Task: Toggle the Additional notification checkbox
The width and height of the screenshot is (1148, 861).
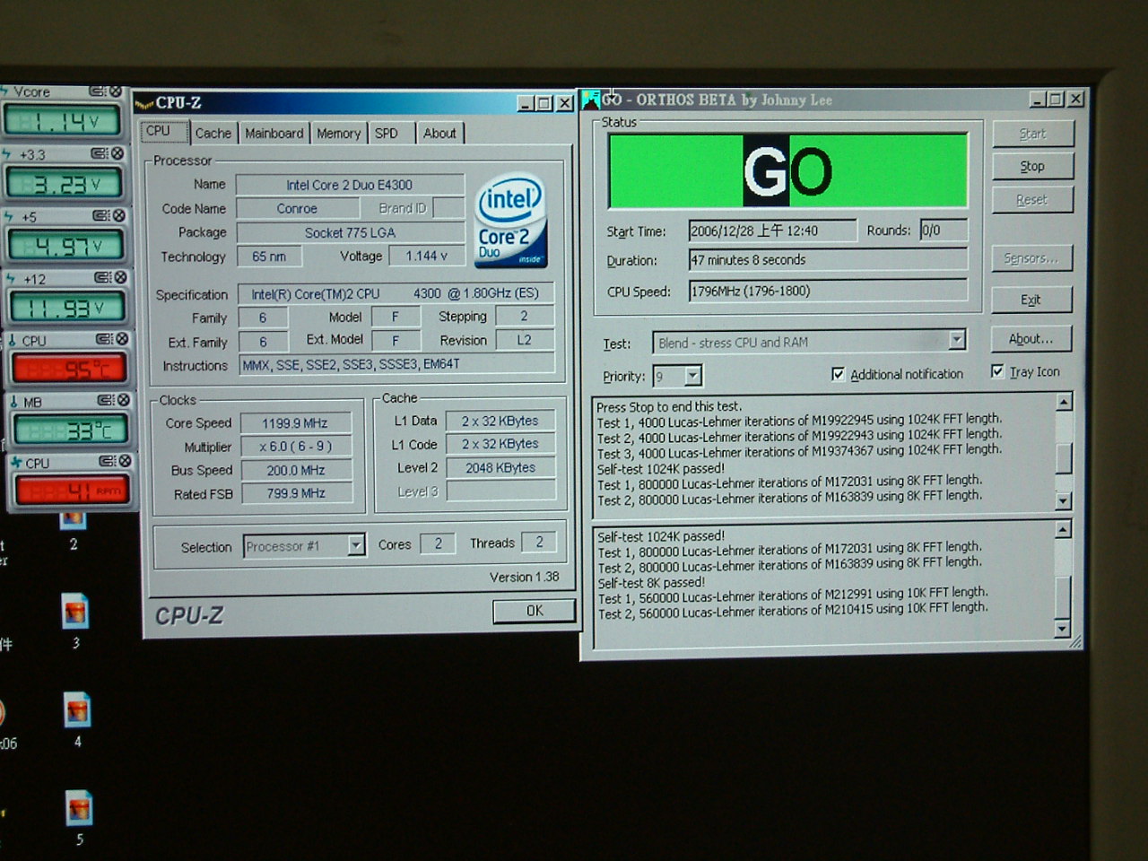Action: pyautogui.click(x=838, y=374)
